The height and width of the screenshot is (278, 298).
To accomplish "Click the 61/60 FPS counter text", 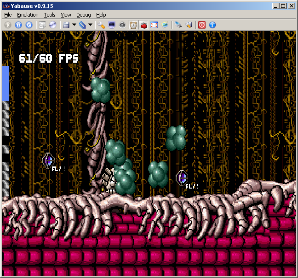I will tap(48, 58).
